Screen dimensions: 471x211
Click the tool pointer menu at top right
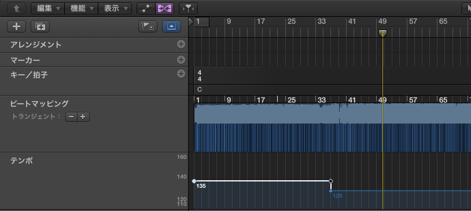tap(466, 9)
